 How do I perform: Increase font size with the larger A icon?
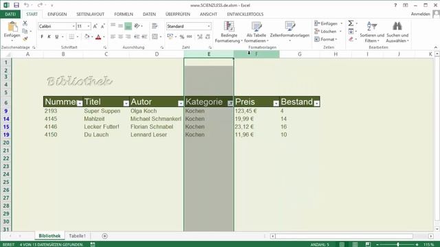[x=95, y=26]
